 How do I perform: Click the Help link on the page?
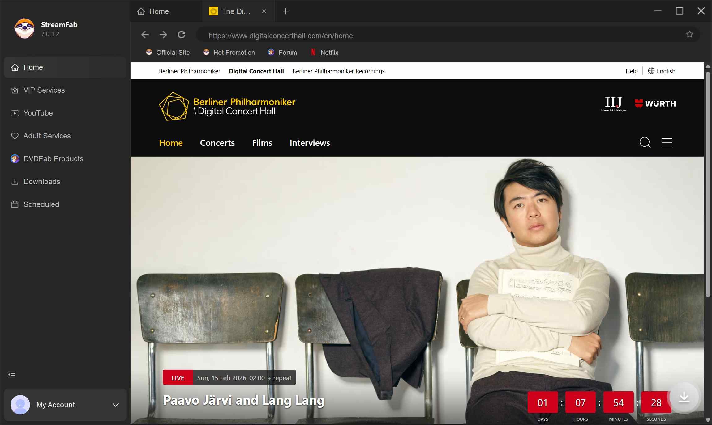coord(631,71)
